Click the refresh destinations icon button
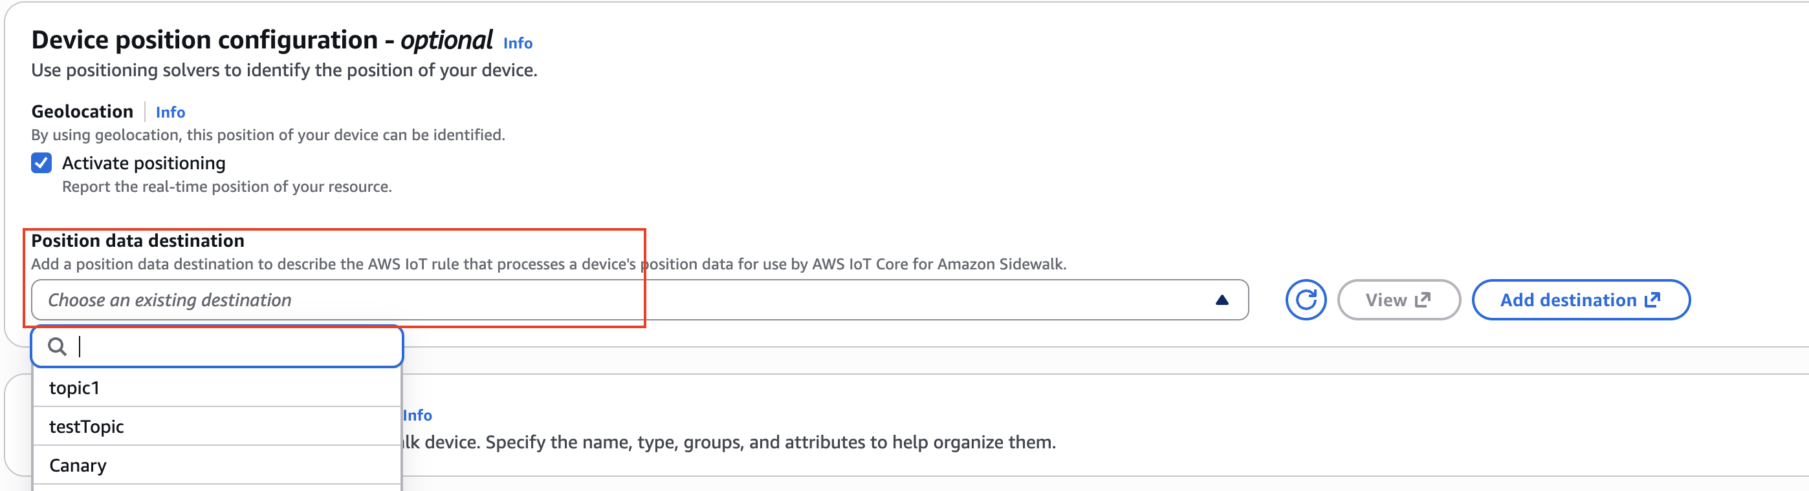Image resolution: width=1809 pixels, height=491 pixels. (x=1306, y=300)
